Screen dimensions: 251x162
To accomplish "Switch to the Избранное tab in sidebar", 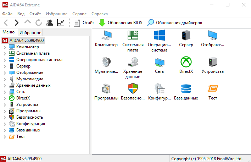I will [30, 33].
